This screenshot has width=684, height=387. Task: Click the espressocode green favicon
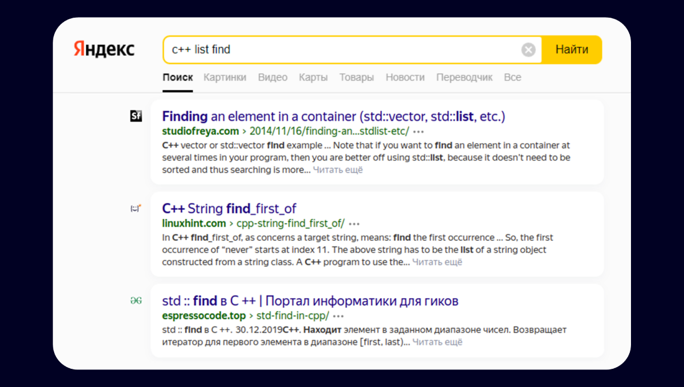136,301
